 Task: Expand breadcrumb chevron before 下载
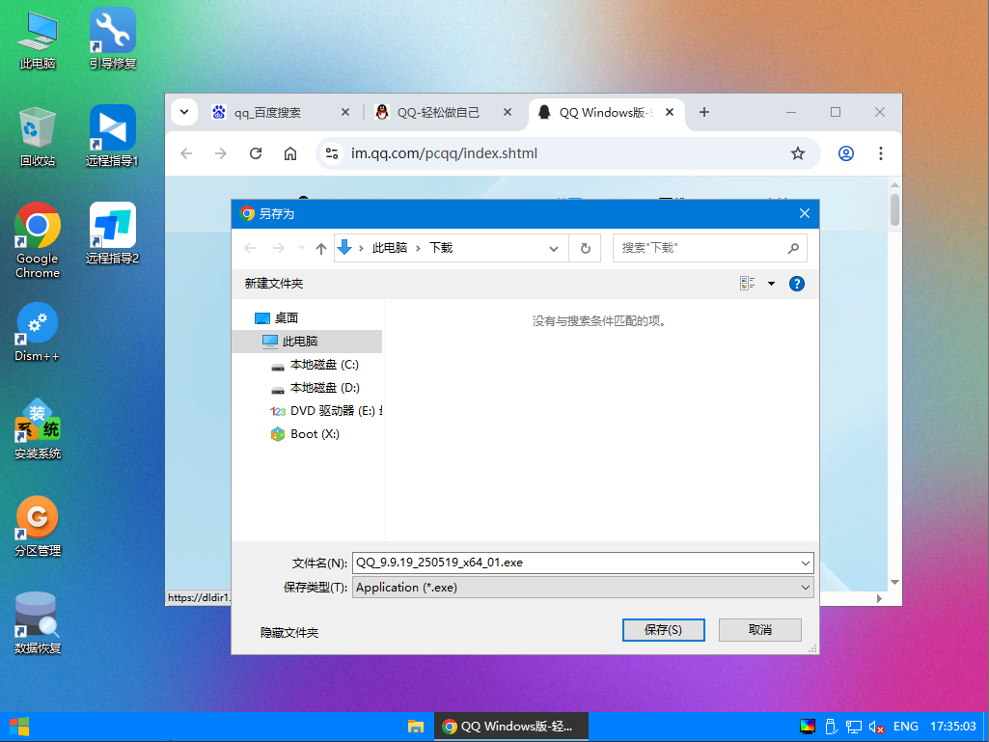pyautogui.click(x=418, y=249)
